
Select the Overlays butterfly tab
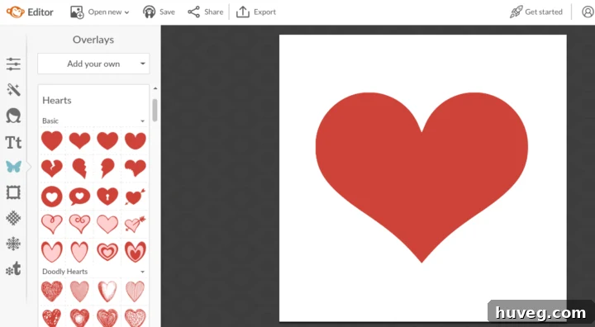pyautogui.click(x=13, y=167)
